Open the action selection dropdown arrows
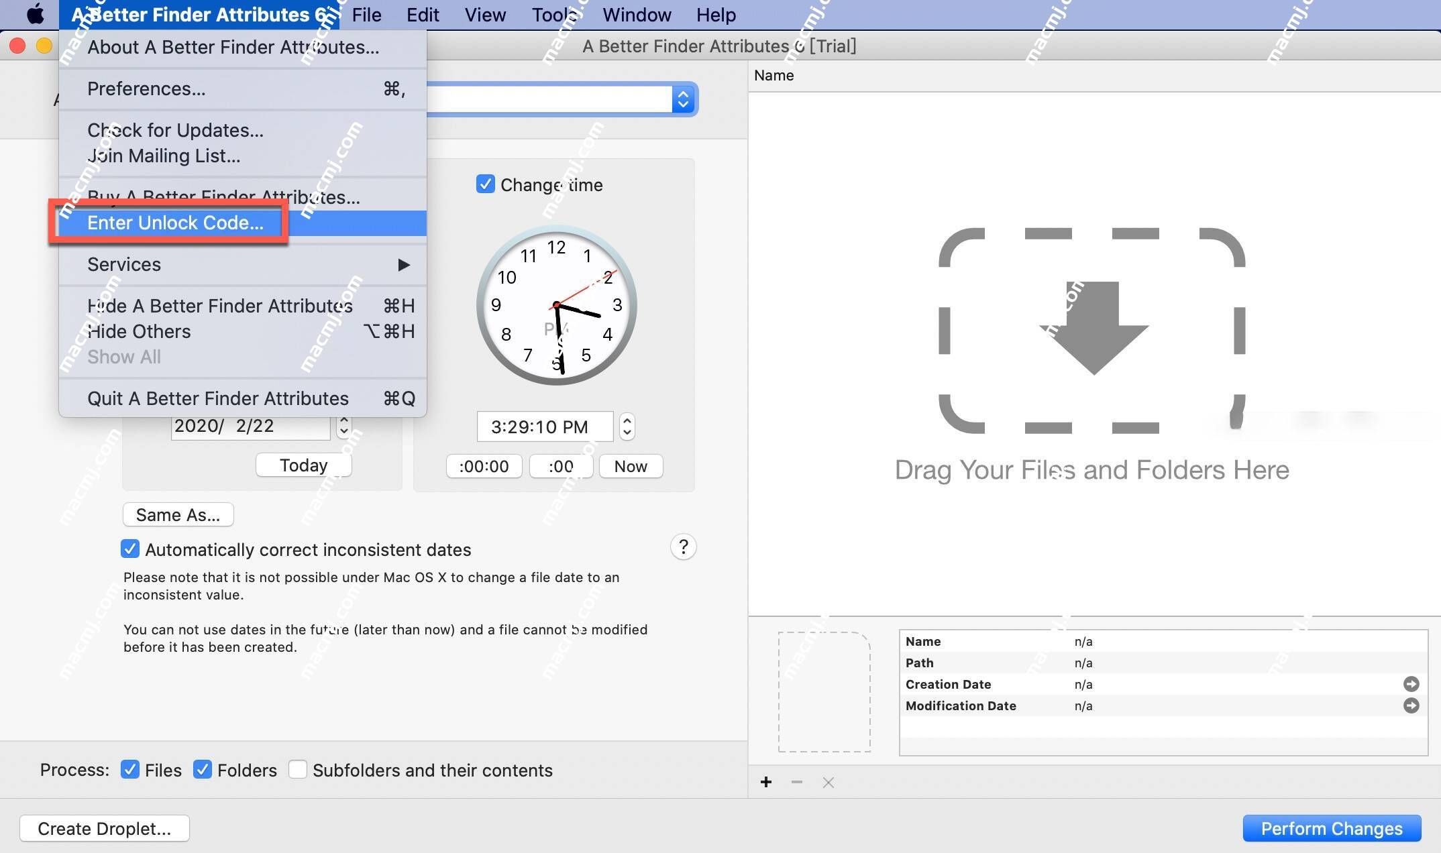Image resolution: width=1441 pixels, height=853 pixels. [x=683, y=99]
